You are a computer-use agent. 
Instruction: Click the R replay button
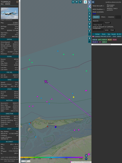click(x=89, y=38)
